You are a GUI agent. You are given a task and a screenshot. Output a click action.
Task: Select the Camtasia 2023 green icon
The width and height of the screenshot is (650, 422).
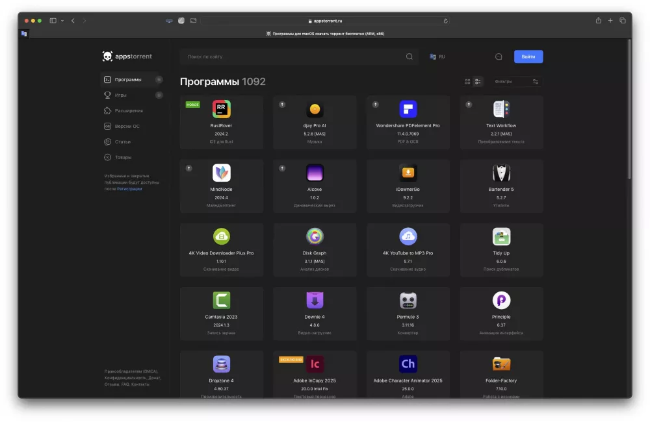(221, 299)
